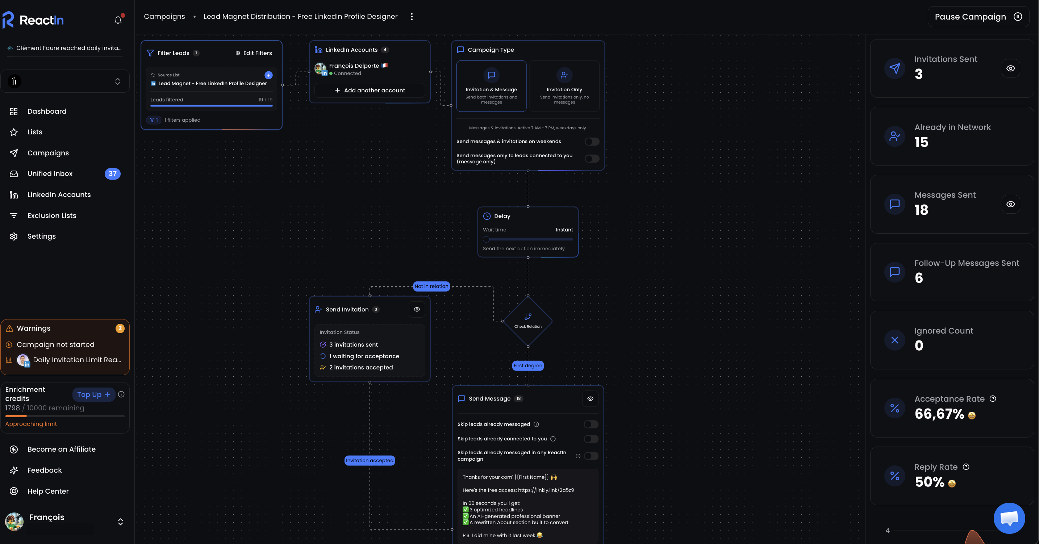Viewport: 1039px width, 544px height.
Task: Click the notification bell icon
Action: click(x=118, y=20)
